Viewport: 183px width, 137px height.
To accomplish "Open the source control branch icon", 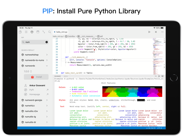I will [44, 32].
